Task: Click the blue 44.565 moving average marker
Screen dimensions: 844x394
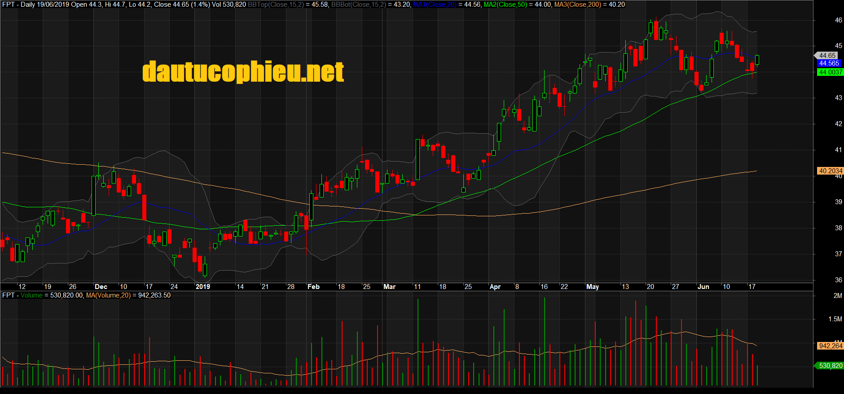Action: coord(829,63)
